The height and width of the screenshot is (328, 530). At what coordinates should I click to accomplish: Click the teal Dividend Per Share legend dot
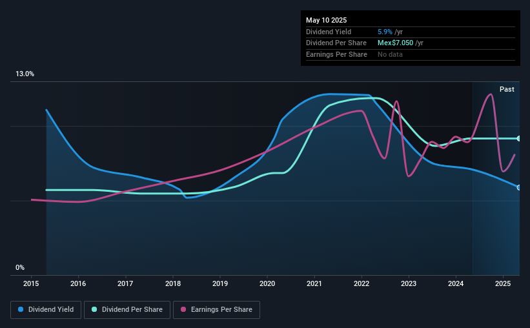click(x=94, y=309)
